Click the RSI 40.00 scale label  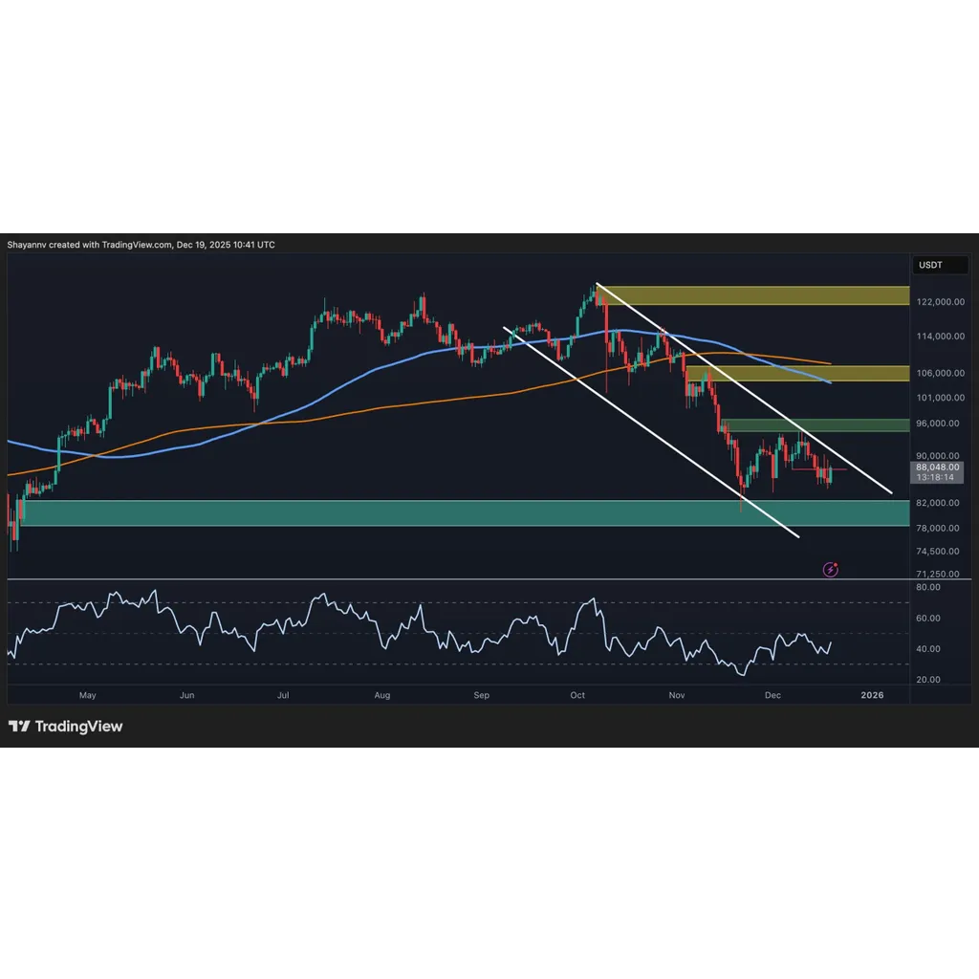(x=927, y=649)
